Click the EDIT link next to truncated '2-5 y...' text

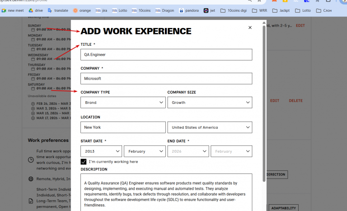(x=300, y=25)
